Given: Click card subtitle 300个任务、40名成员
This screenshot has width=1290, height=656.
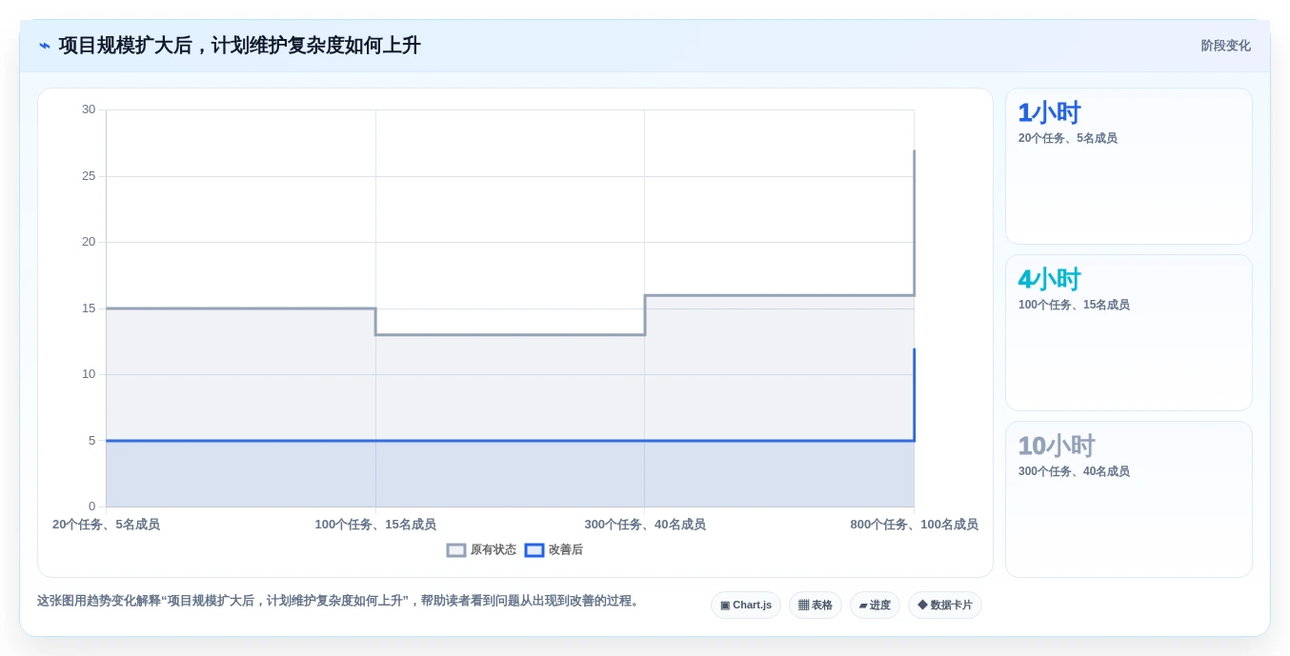Looking at the screenshot, I should coord(1074,472).
